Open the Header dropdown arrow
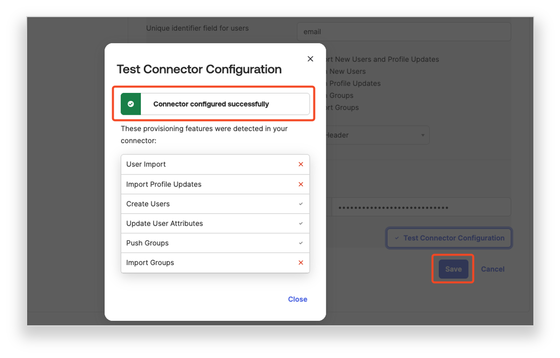The width and height of the screenshot is (560, 358). coord(422,135)
